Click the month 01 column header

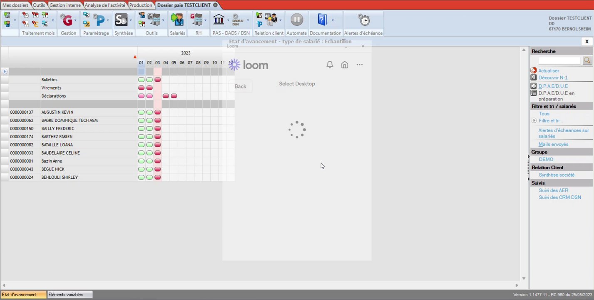click(x=141, y=63)
